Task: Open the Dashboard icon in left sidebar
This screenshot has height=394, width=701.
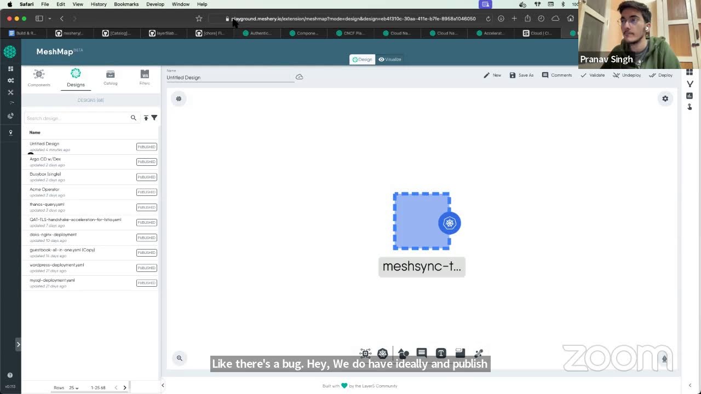Action: 10,68
